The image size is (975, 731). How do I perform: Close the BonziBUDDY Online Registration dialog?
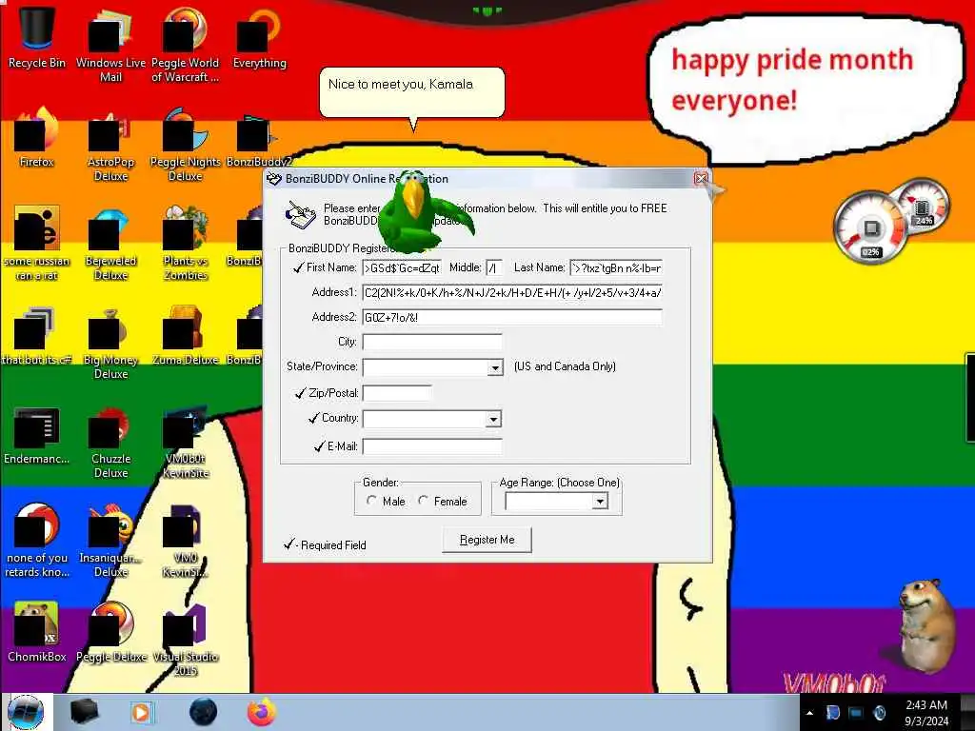pos(702,178)
